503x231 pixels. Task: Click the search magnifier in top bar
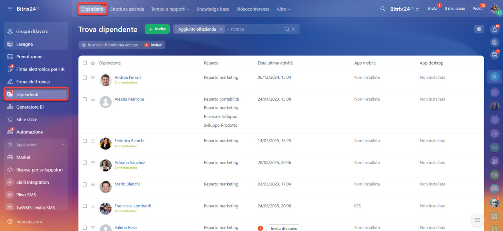pyautogui.click(x=382, y=9)
